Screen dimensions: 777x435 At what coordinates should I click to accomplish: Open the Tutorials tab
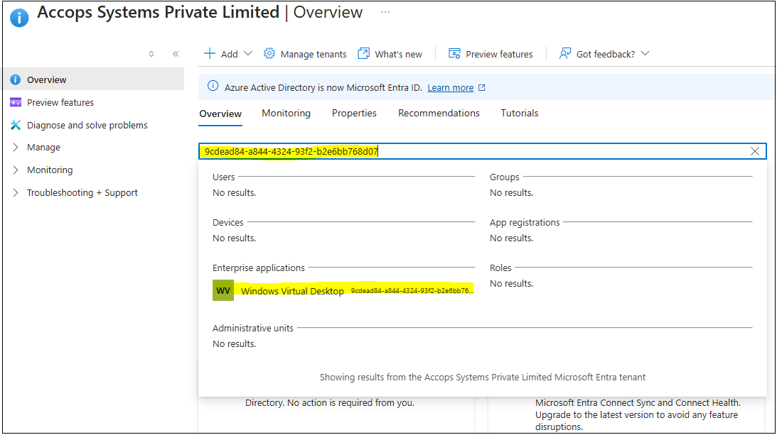519,114
